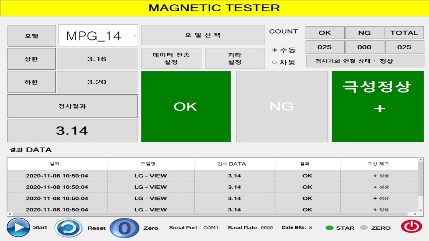Click the green STAR indicator light
Viewport: 429px width, 241px height.
pos(329,228)
